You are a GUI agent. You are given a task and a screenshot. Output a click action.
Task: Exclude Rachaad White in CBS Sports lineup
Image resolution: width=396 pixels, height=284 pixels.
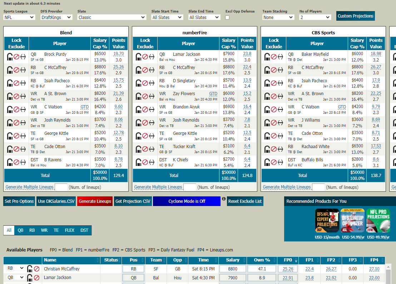pos(273,149)
